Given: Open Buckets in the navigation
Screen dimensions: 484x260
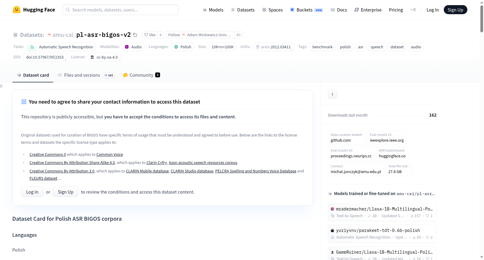Looking at the screenshot, I should [306, 10].
